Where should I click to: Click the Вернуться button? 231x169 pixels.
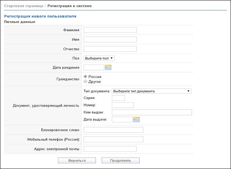tap(77, 161)
